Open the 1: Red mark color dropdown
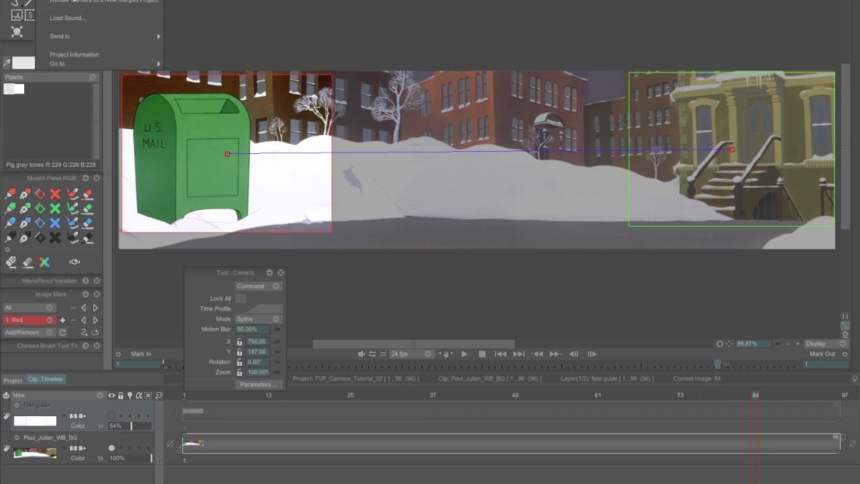 coord(29,320)
